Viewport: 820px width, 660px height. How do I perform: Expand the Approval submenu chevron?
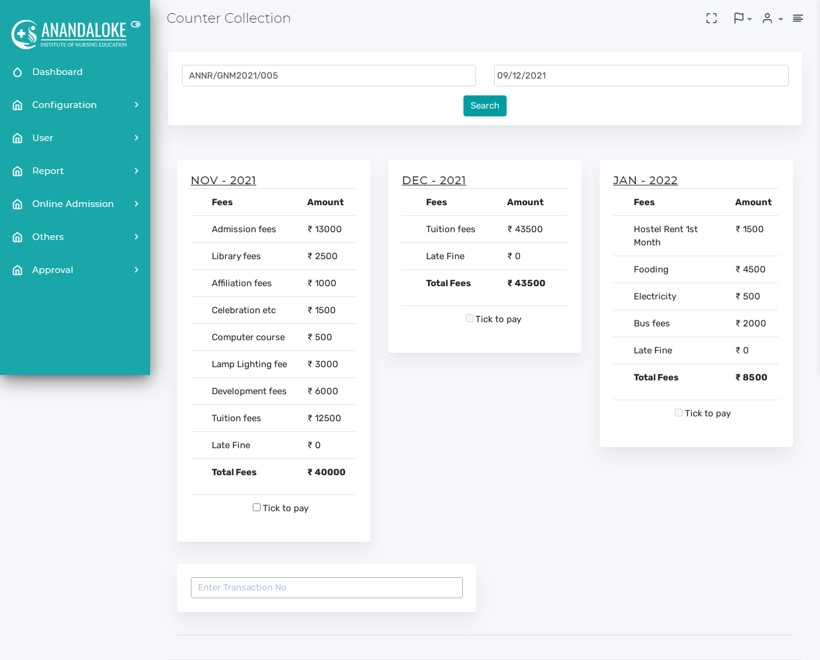136,270
